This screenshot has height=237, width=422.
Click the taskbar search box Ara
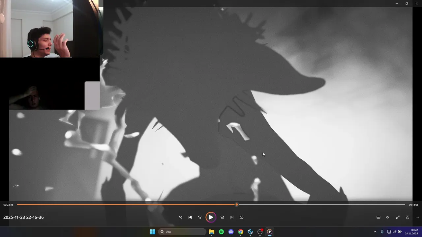(182, 232)
